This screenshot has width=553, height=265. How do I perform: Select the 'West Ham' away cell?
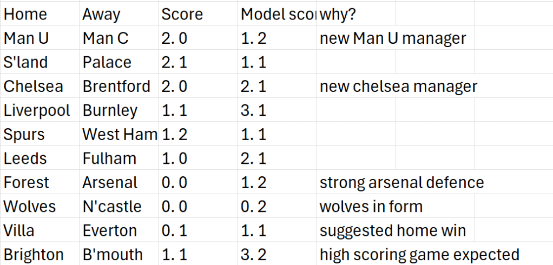point(119,135)
